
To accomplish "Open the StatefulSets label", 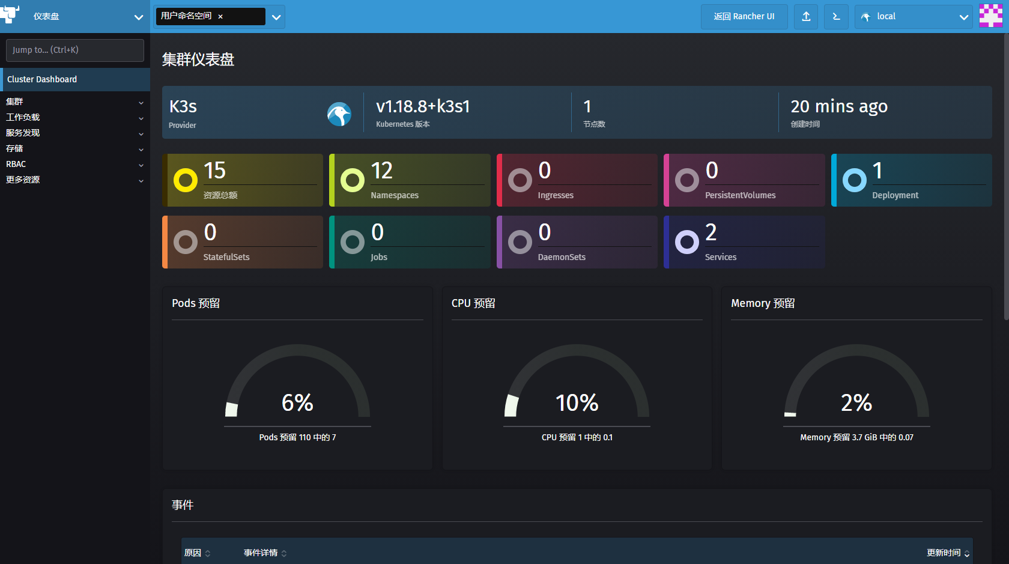I will (x=226, y=257).
